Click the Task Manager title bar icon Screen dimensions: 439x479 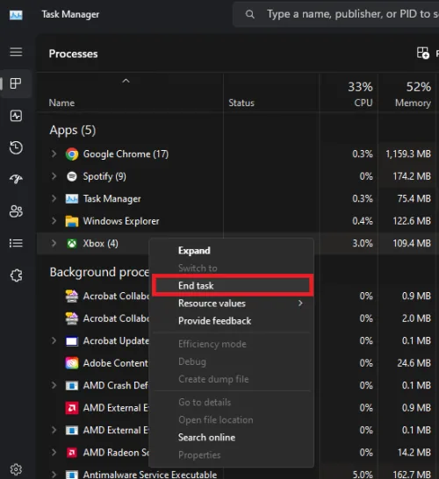tap(16, 15)
